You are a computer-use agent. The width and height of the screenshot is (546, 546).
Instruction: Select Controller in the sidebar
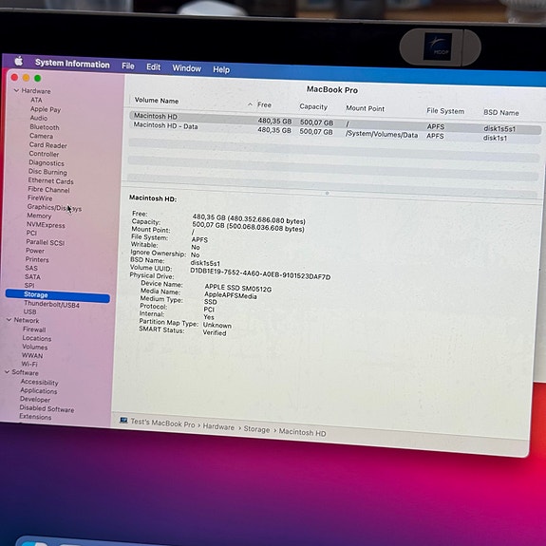[x=44, y=154]
